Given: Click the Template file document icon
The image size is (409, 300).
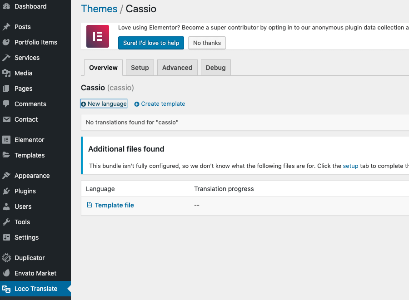Looking at the screenshot, I should click(x=90, y=205).
